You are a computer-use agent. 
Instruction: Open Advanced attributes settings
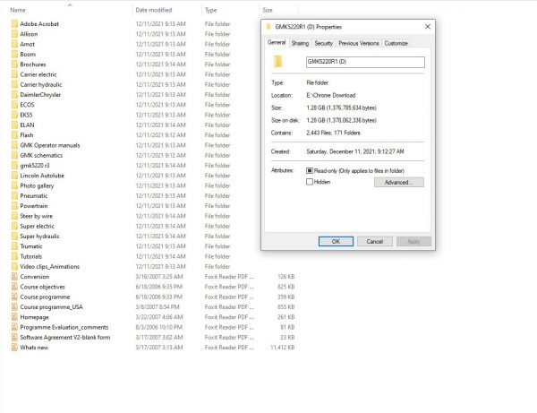(399, 183)
